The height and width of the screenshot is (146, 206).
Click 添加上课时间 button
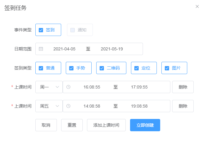pos(106,125)
